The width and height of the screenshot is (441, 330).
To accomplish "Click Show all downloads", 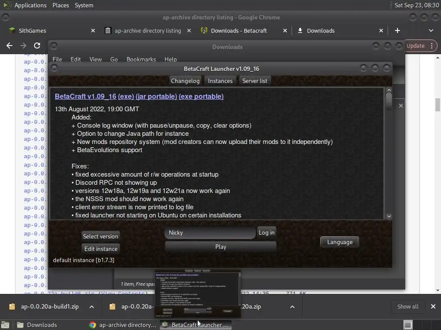I will click(407, 306).
